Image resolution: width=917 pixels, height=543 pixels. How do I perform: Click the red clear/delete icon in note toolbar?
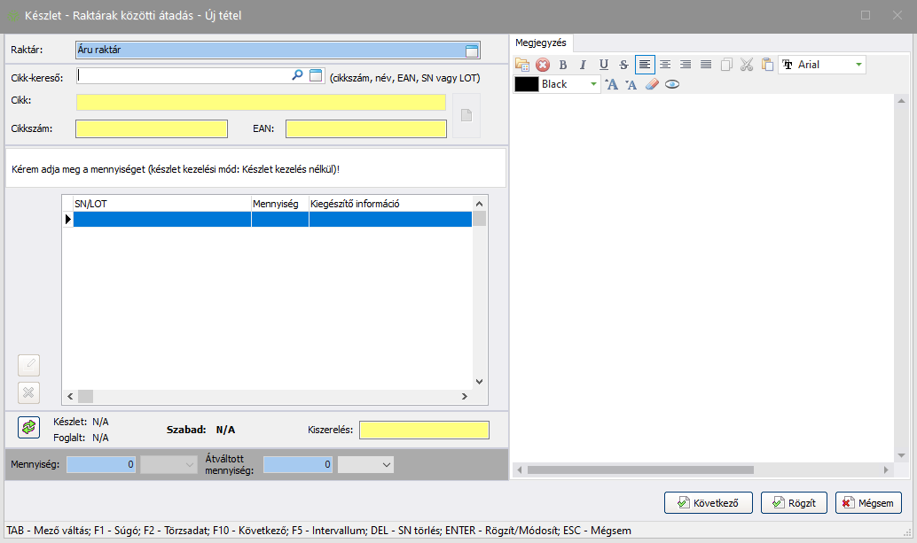543,65
